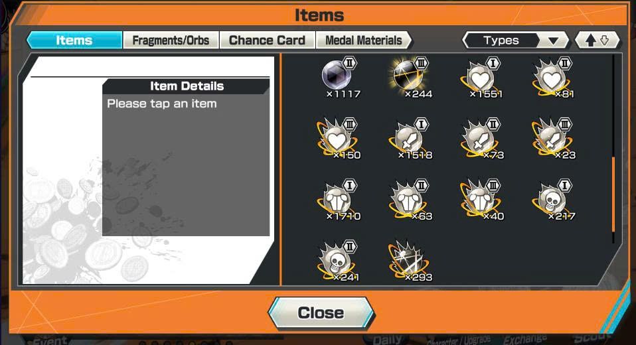
Task: Tap the tier I skull item x217
Action: [x=553, y=200]
